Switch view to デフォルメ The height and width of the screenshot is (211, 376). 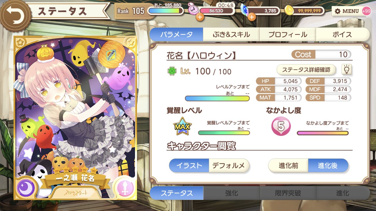(x=229, y=165)
